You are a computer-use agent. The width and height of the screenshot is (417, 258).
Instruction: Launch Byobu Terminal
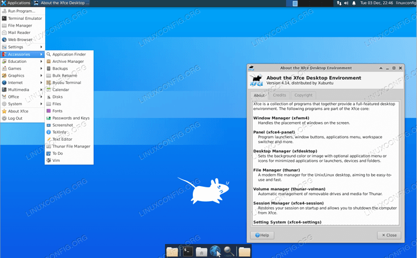click(x=69, y=83)
